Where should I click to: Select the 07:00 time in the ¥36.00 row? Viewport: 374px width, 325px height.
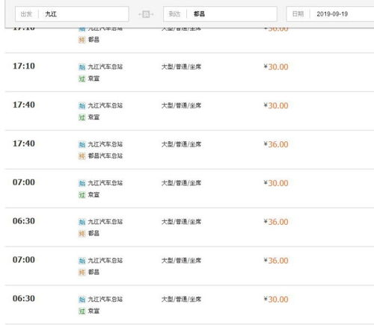[24, 260]
